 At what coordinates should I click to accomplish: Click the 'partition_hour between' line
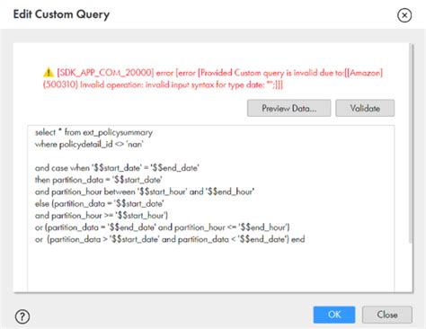coord(145,191)
